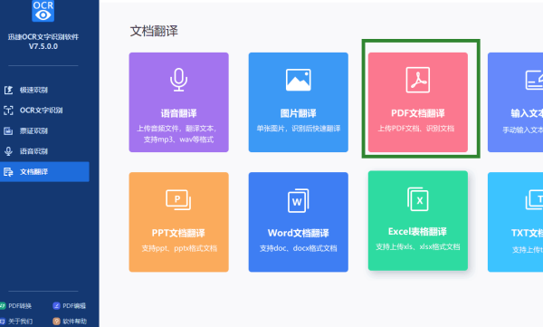Open the PDF转换 link

(x=16, y=306)
